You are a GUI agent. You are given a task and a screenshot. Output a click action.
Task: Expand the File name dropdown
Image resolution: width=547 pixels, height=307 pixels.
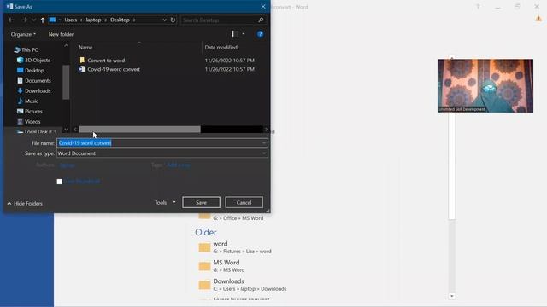coord(264,143)
